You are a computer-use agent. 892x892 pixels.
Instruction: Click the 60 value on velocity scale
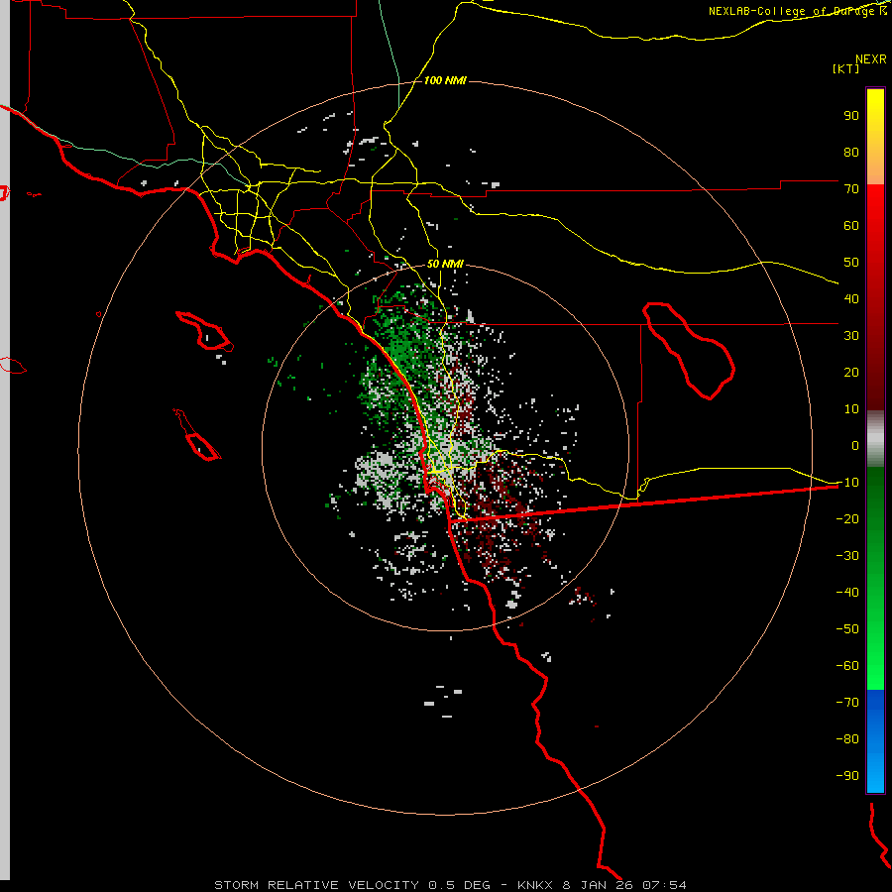(x=851, y=226)
